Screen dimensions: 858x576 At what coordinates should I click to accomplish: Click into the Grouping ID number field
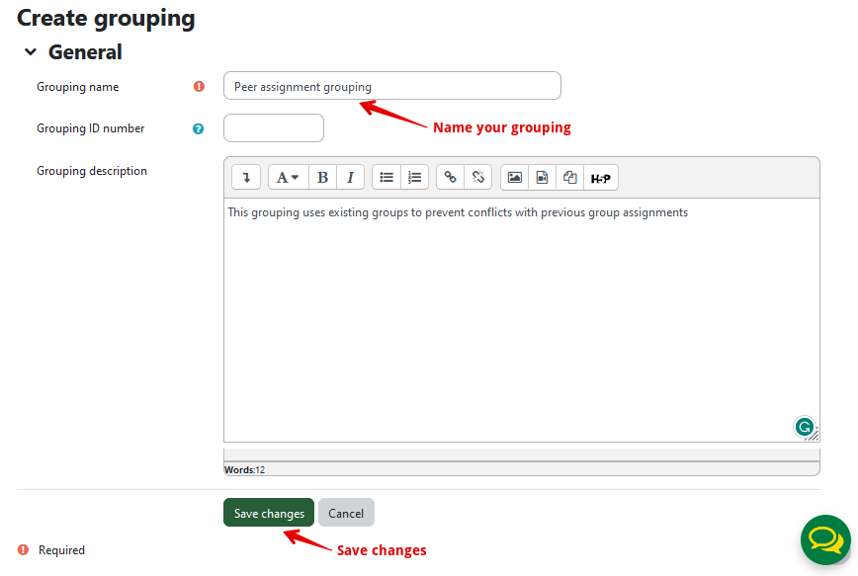tap(274, 128)
